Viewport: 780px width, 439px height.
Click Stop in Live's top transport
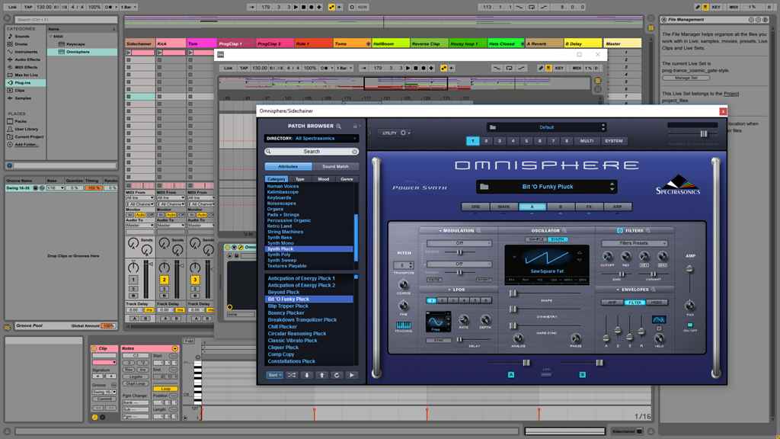303,7
